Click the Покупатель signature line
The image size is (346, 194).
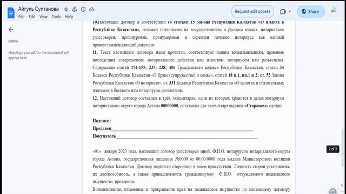(175, 136)
